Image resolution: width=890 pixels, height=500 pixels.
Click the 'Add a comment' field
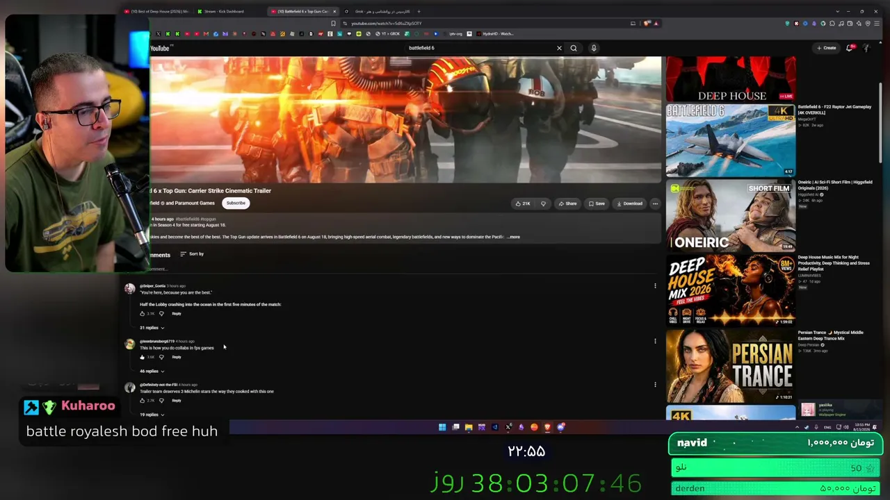coord(159,269)
